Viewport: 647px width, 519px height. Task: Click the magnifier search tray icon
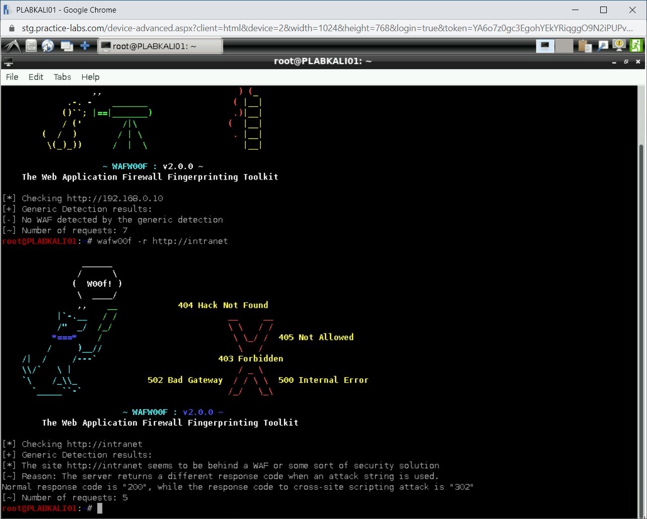[x=602, y=46]
